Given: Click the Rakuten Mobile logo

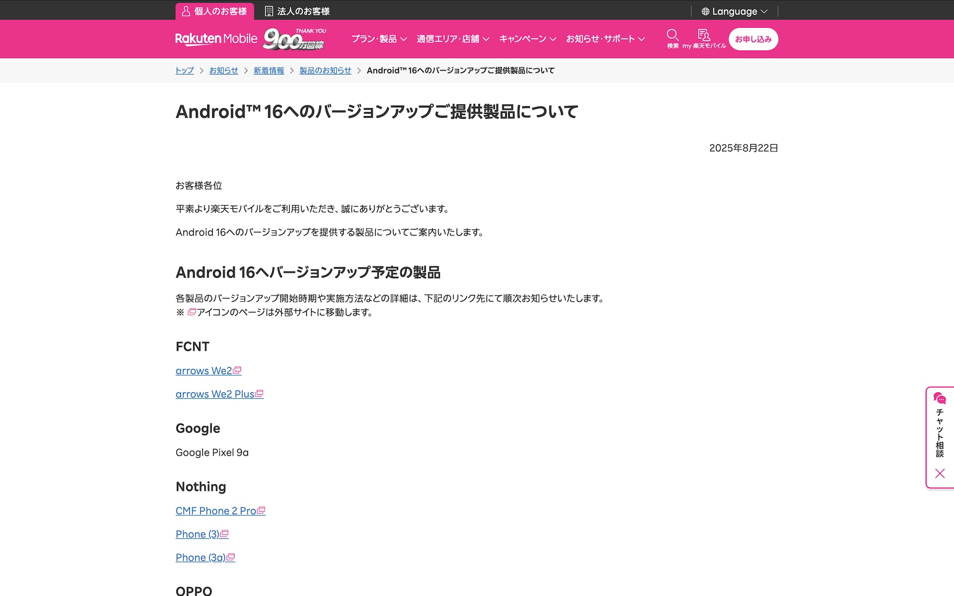Looking at the screenshot, I should pos(216,39).
